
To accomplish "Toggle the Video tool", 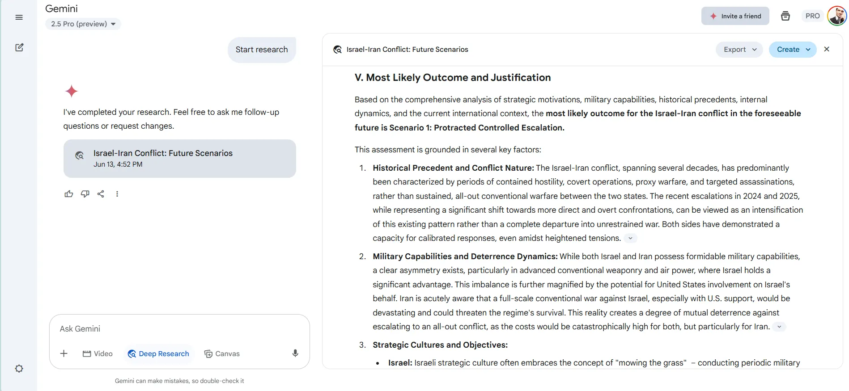I will [98, 353].
